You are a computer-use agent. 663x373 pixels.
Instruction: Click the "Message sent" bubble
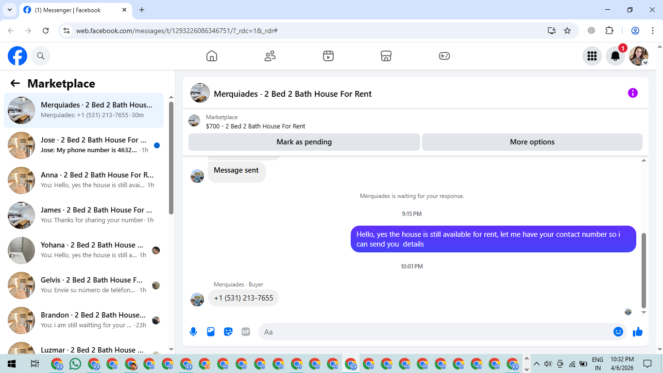(x=237, y=170)
